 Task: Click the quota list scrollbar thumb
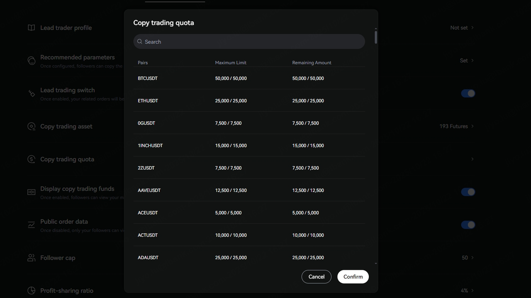click(x=376, y=37)
